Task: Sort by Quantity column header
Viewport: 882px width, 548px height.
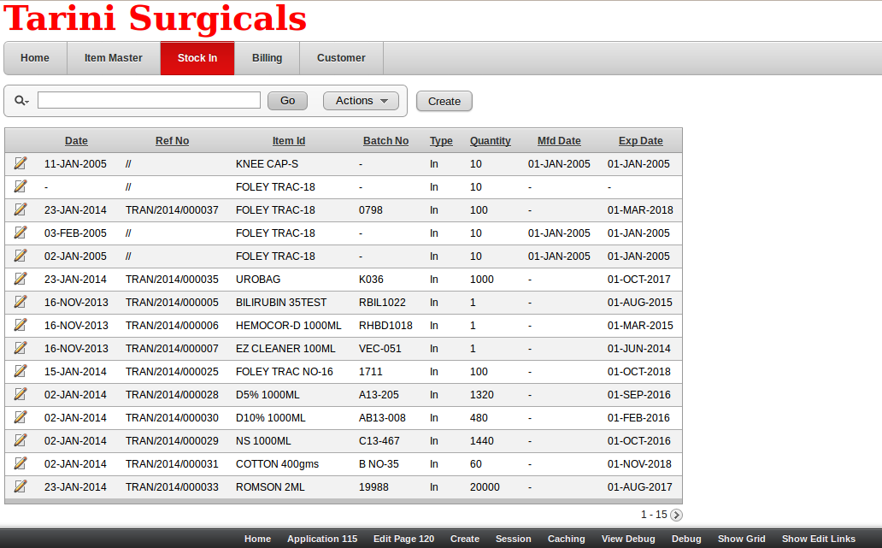Action: tap(490, 141)
